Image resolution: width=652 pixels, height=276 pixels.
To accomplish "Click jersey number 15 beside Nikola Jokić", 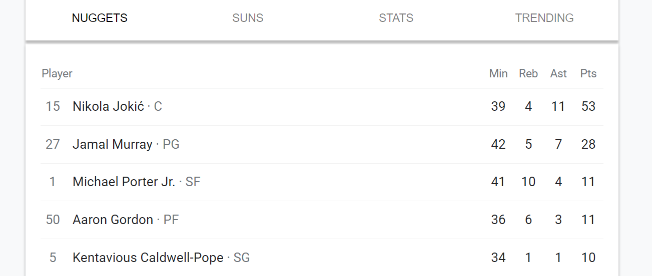I will [53, 106].
